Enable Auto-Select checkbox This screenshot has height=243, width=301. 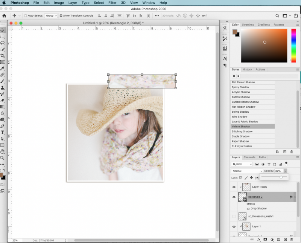click(26, 16)
